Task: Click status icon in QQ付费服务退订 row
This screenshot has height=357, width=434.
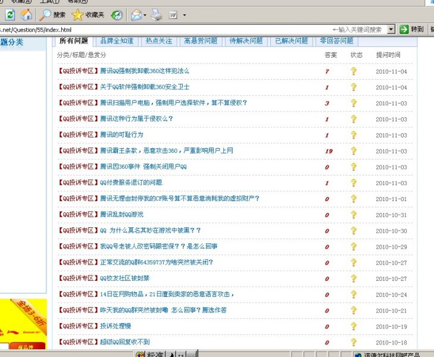Action: [x=354, y=183]
